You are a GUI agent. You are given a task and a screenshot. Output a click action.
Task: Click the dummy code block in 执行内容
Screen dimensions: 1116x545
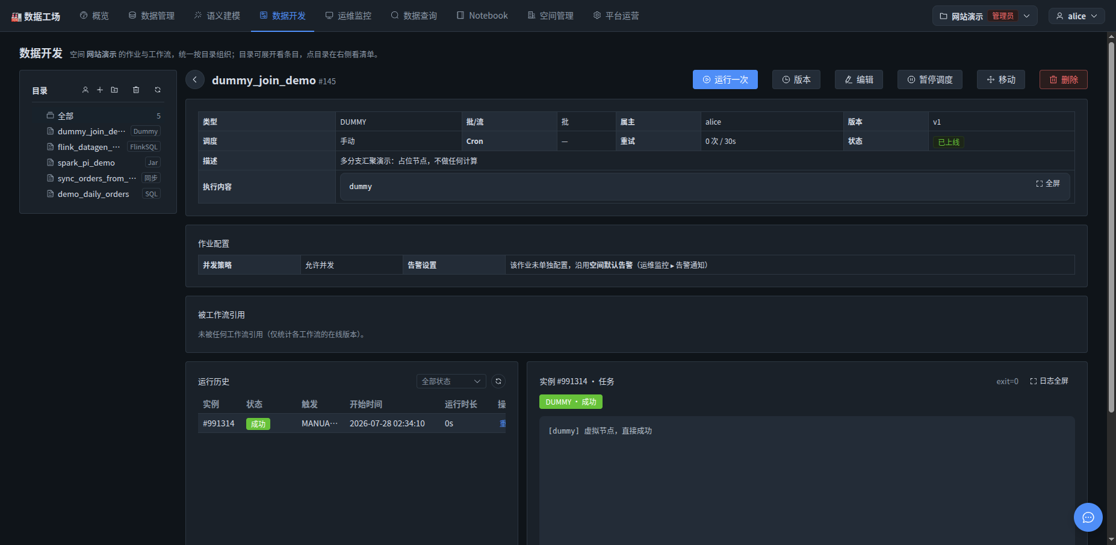coord(705,187)
